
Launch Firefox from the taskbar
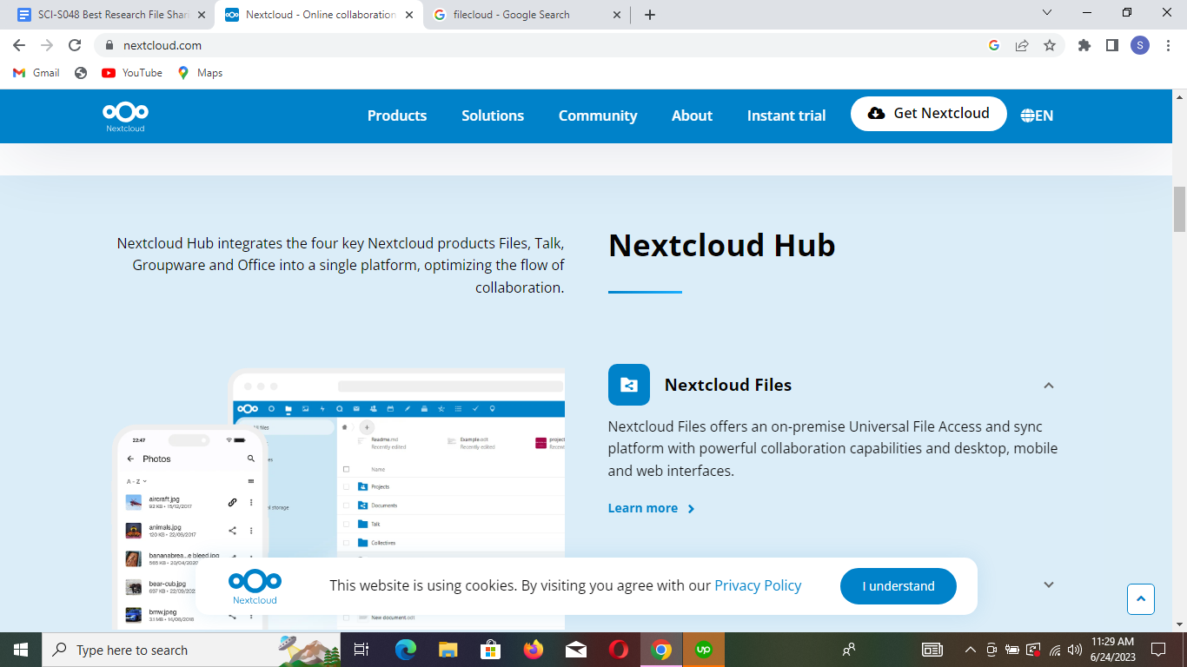pos(533,650)
